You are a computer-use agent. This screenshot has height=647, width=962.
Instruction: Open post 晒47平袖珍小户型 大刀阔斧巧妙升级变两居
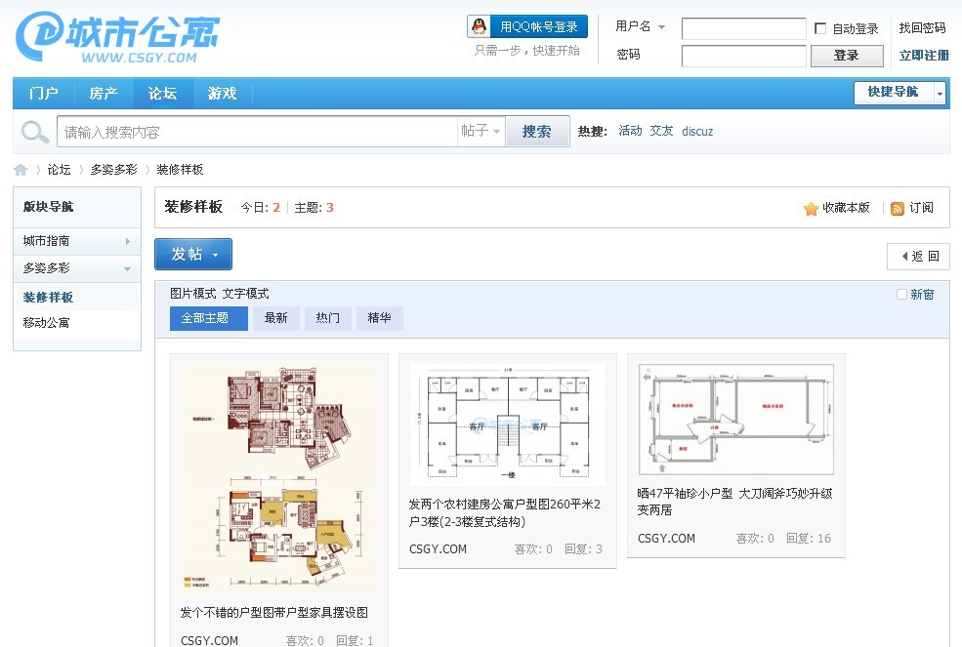(x=735, y=502)
